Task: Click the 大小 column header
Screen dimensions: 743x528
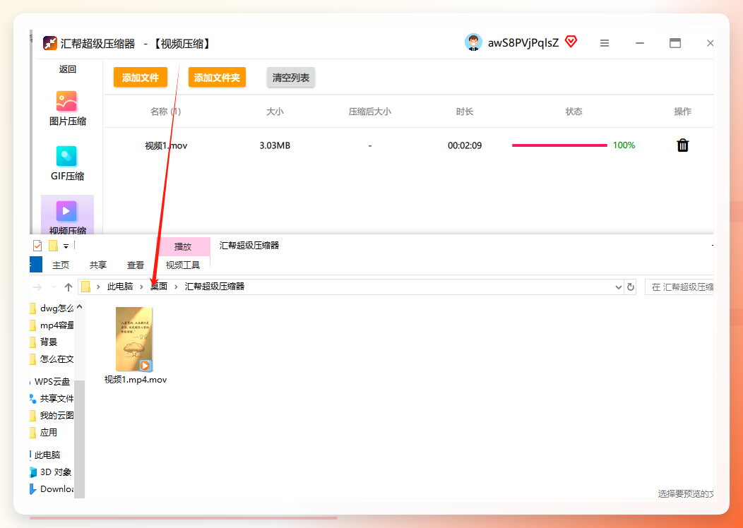Action: click(x=275, y=112)
